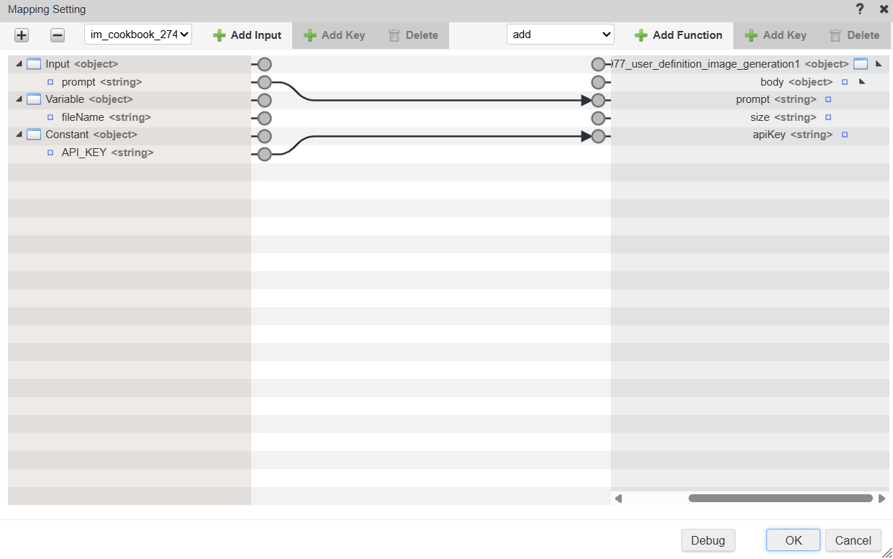The image size is (893, 559).
Task: Click the output connector of API_KEY
Action: pyautogui.click(x=264, y=153)
